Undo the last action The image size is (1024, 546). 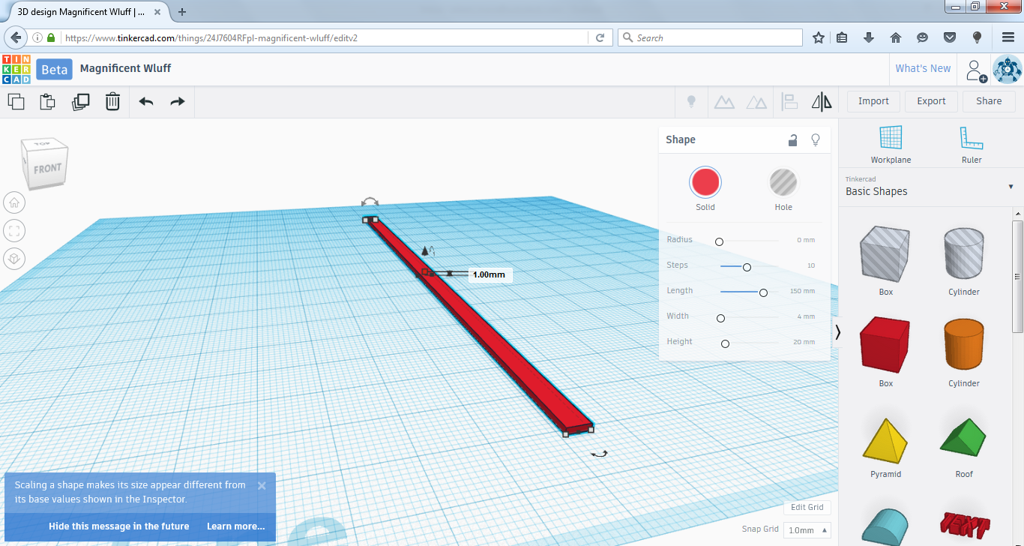146,101
